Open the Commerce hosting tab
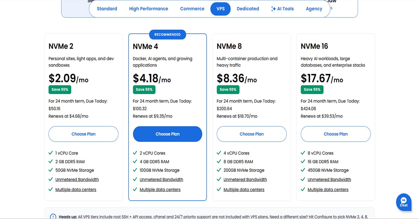Image resolution: width=419 pixels, height=219 pixels. 192,9
